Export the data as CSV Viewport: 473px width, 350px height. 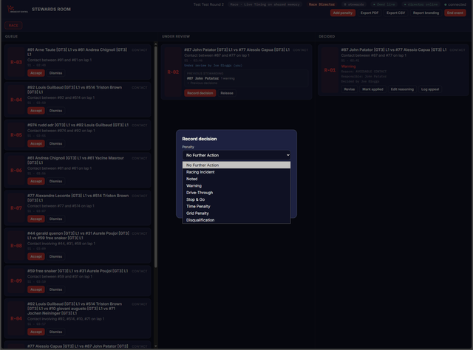[x=396, y=13]
